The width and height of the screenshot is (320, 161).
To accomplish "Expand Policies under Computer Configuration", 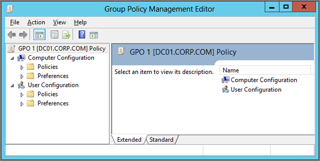I will [x=22, y=67].
